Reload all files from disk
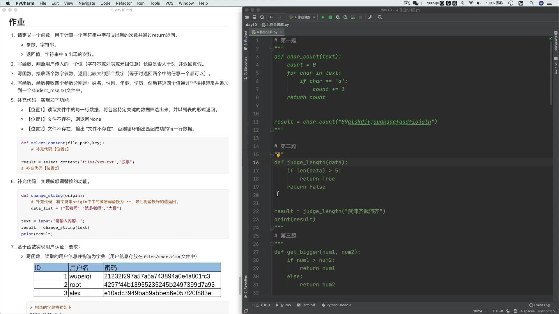559x314 pixels. click(x=262, y=17)
